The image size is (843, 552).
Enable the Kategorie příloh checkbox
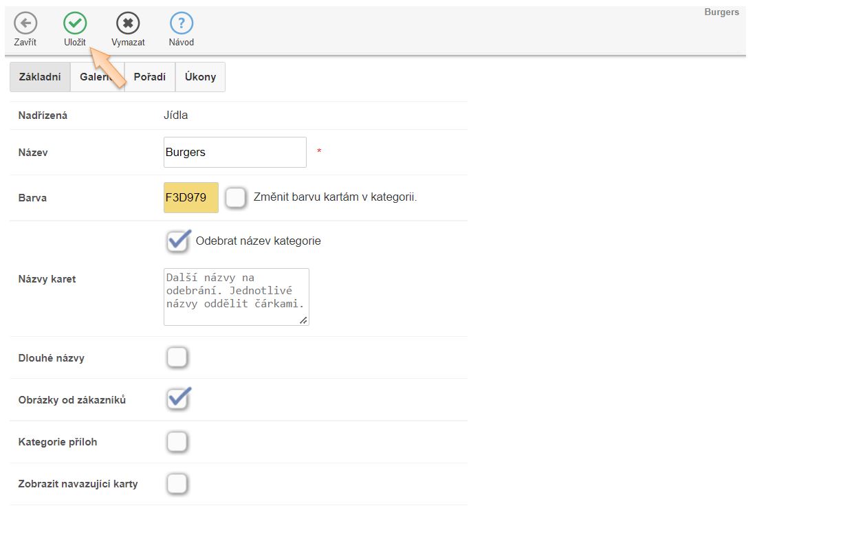click(x=177, y=442)
